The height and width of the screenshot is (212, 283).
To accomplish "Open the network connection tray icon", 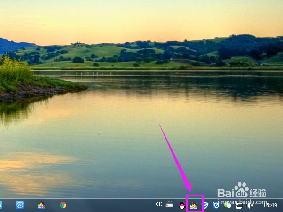I will (x=239, y=205).
